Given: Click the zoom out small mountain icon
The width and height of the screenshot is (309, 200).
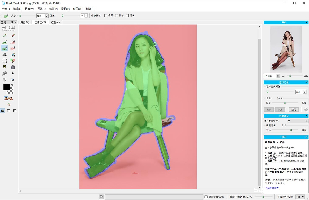Looking at the screenshot, I should pos(284,76).
